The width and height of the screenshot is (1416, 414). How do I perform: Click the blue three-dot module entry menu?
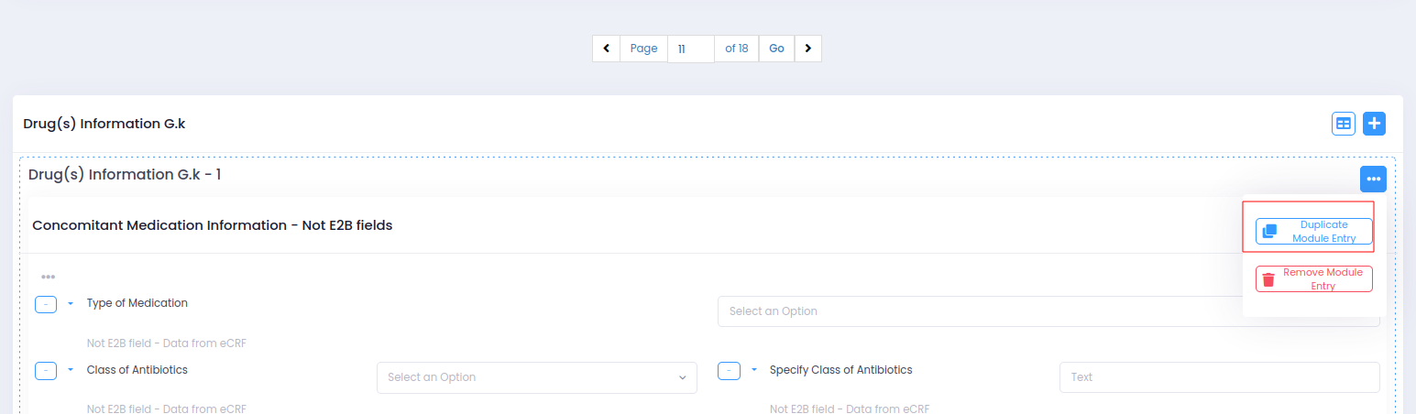[x=1373, y=179]
